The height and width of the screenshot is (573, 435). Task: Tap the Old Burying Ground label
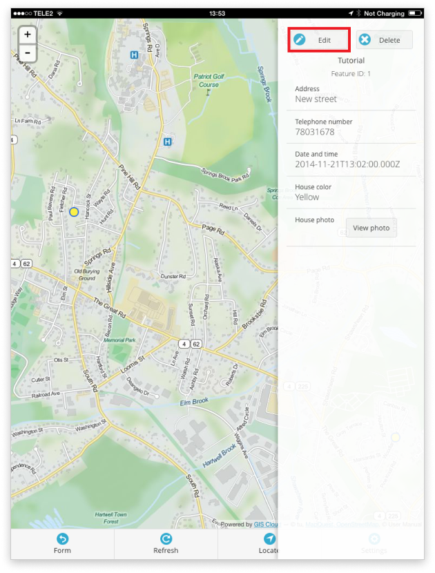point(87,275)
